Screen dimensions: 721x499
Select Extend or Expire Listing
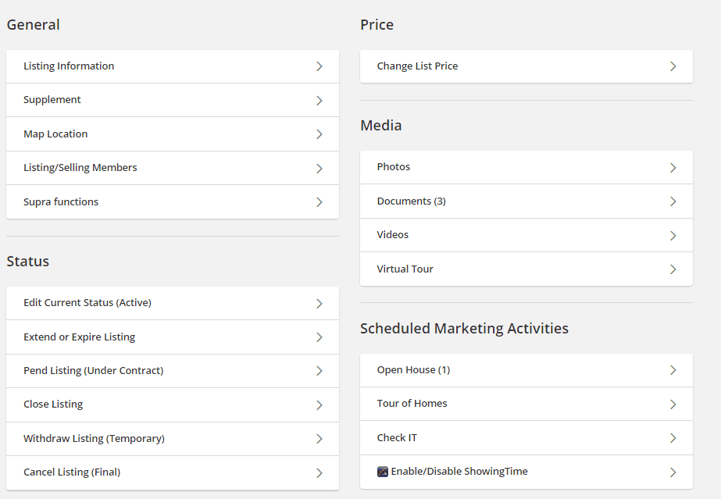(x=173, y=337)
